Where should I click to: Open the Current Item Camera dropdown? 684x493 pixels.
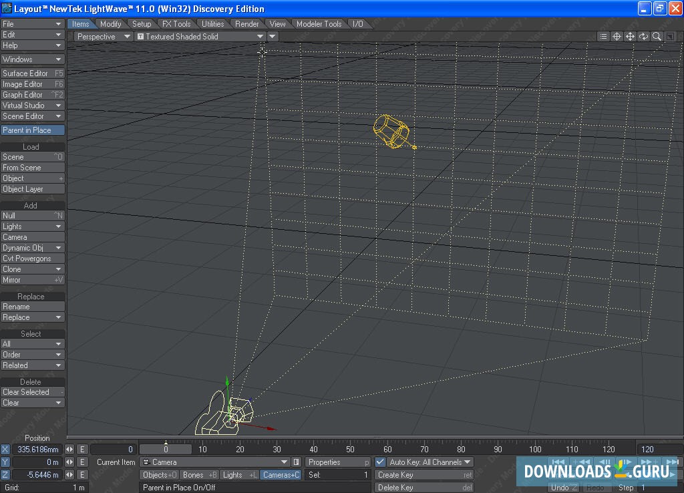click(215, 462)
